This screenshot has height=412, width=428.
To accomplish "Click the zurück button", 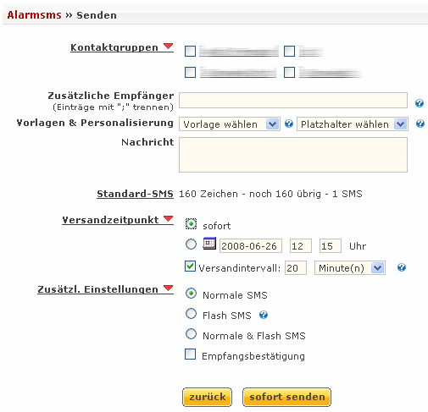I will click(207, 397).
